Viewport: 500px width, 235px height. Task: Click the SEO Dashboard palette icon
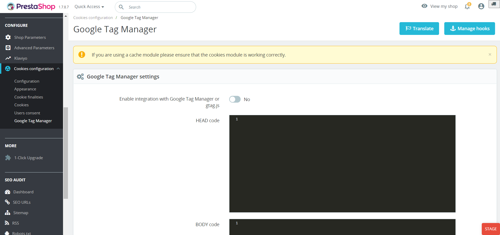click(8, 192)
